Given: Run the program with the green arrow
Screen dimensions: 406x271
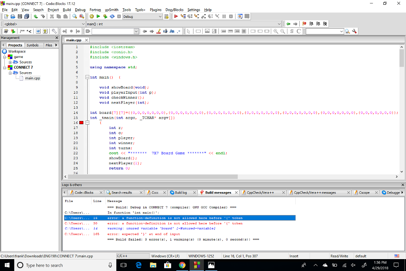Looking at the screenshot, I should (x=98, y=16).
